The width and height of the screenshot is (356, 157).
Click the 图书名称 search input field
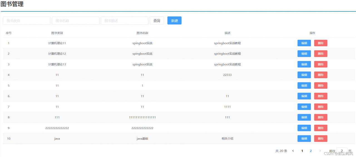point(76,21)
